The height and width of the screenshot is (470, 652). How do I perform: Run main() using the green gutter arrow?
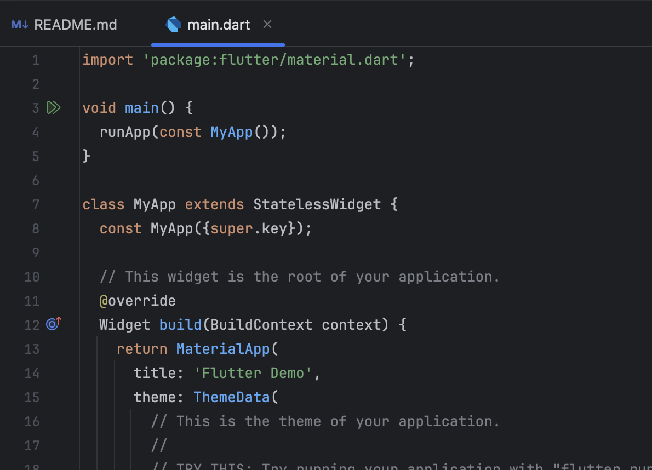(54, 107)
